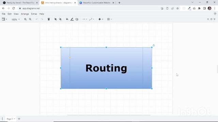Click the share page icon
Viewport: 218px width, 122px height.
coord(172,8)
